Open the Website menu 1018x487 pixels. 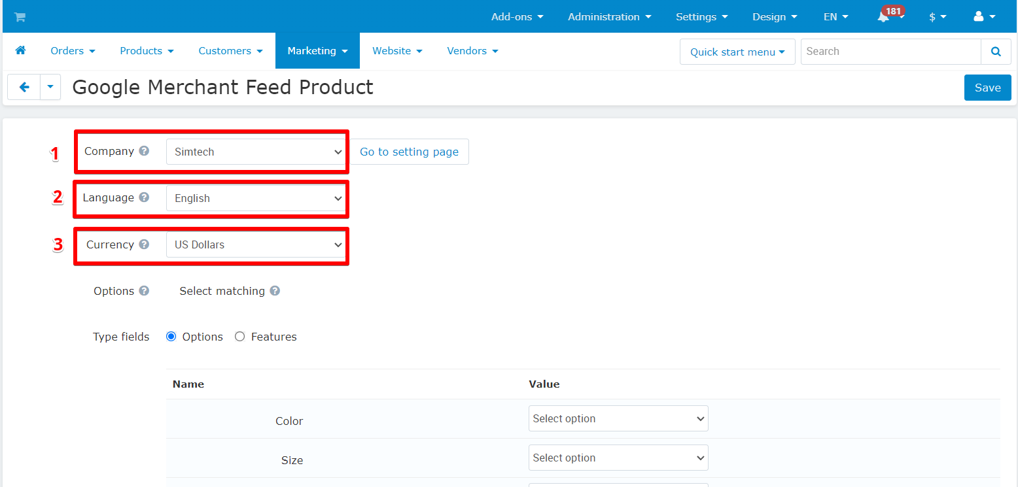click(397, 50)
